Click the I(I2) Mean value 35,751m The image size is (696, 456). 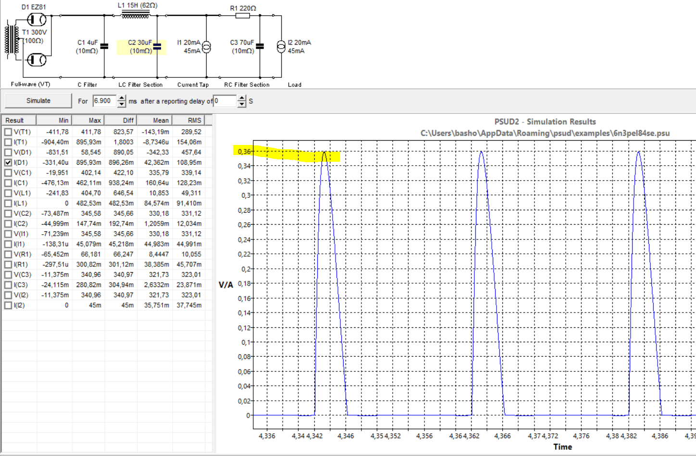click(x=157, y=305)
